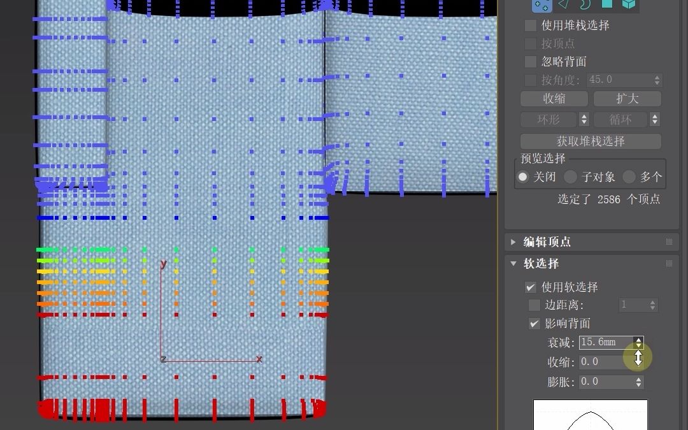Select the 子对象 radio button under 预览选择
Screen dimensions: 688x430
click(x=570, y=177)
